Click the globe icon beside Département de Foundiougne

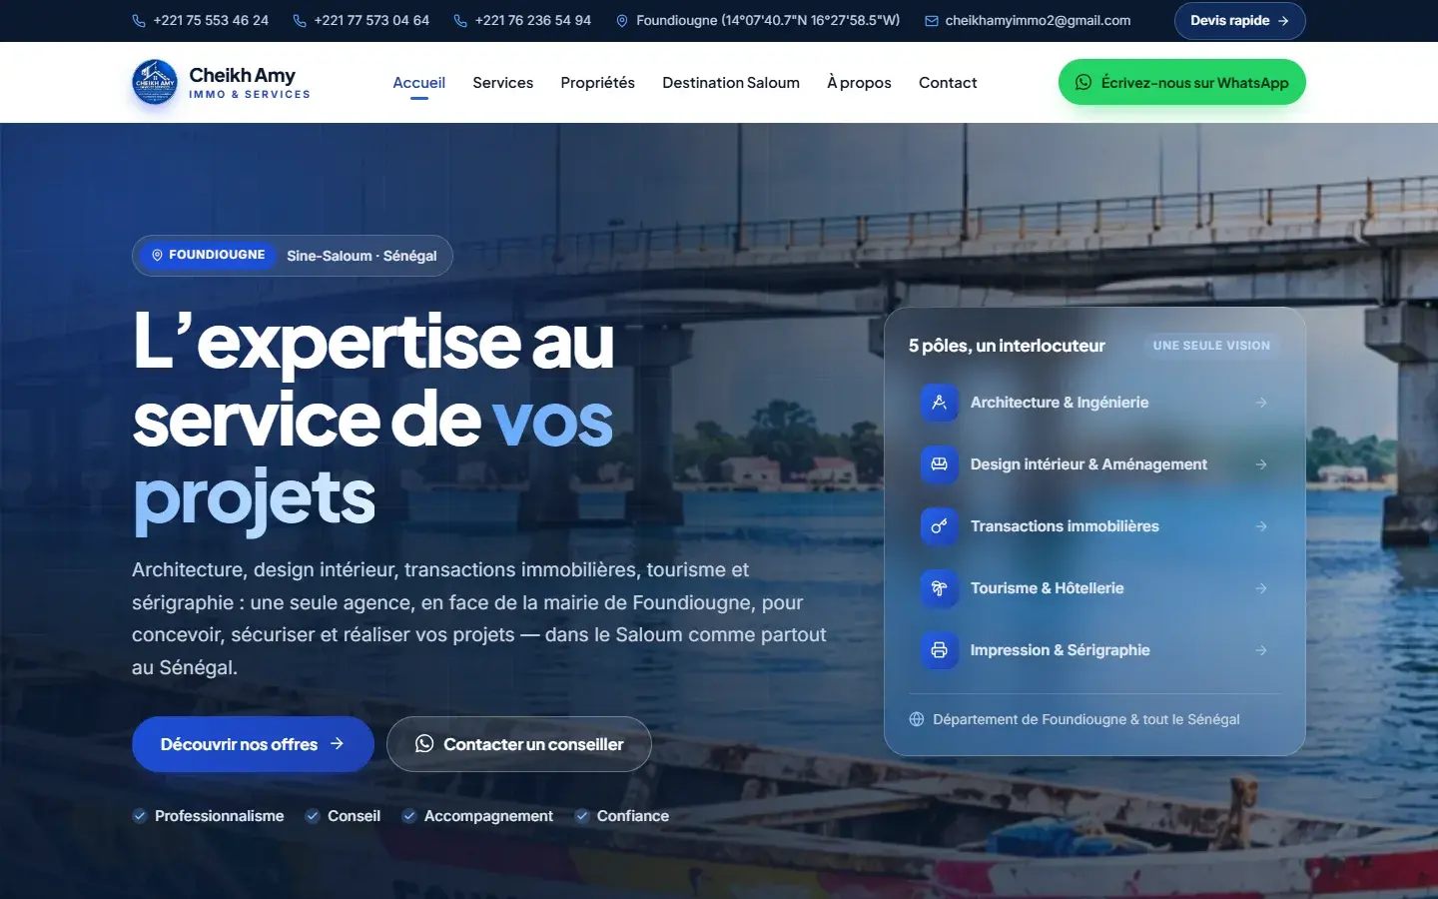(x=917, y=719)
